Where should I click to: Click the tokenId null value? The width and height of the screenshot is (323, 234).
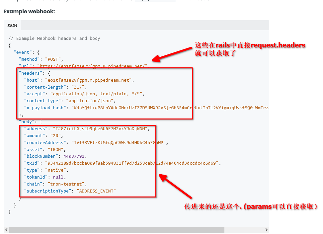[58, 177]
